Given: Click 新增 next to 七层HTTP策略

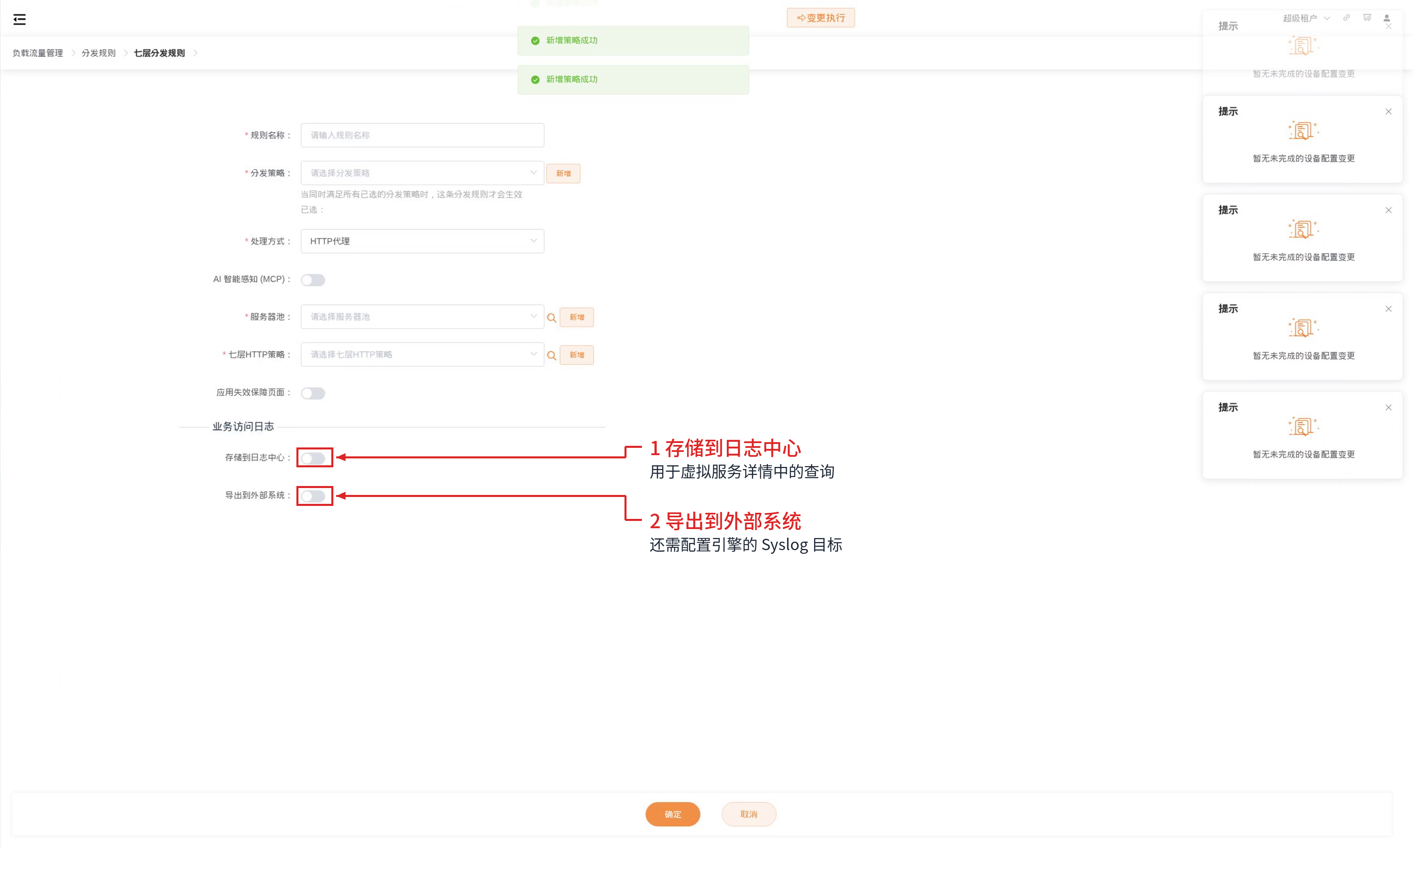Looking at the screenshot, I should pos(577,355).
